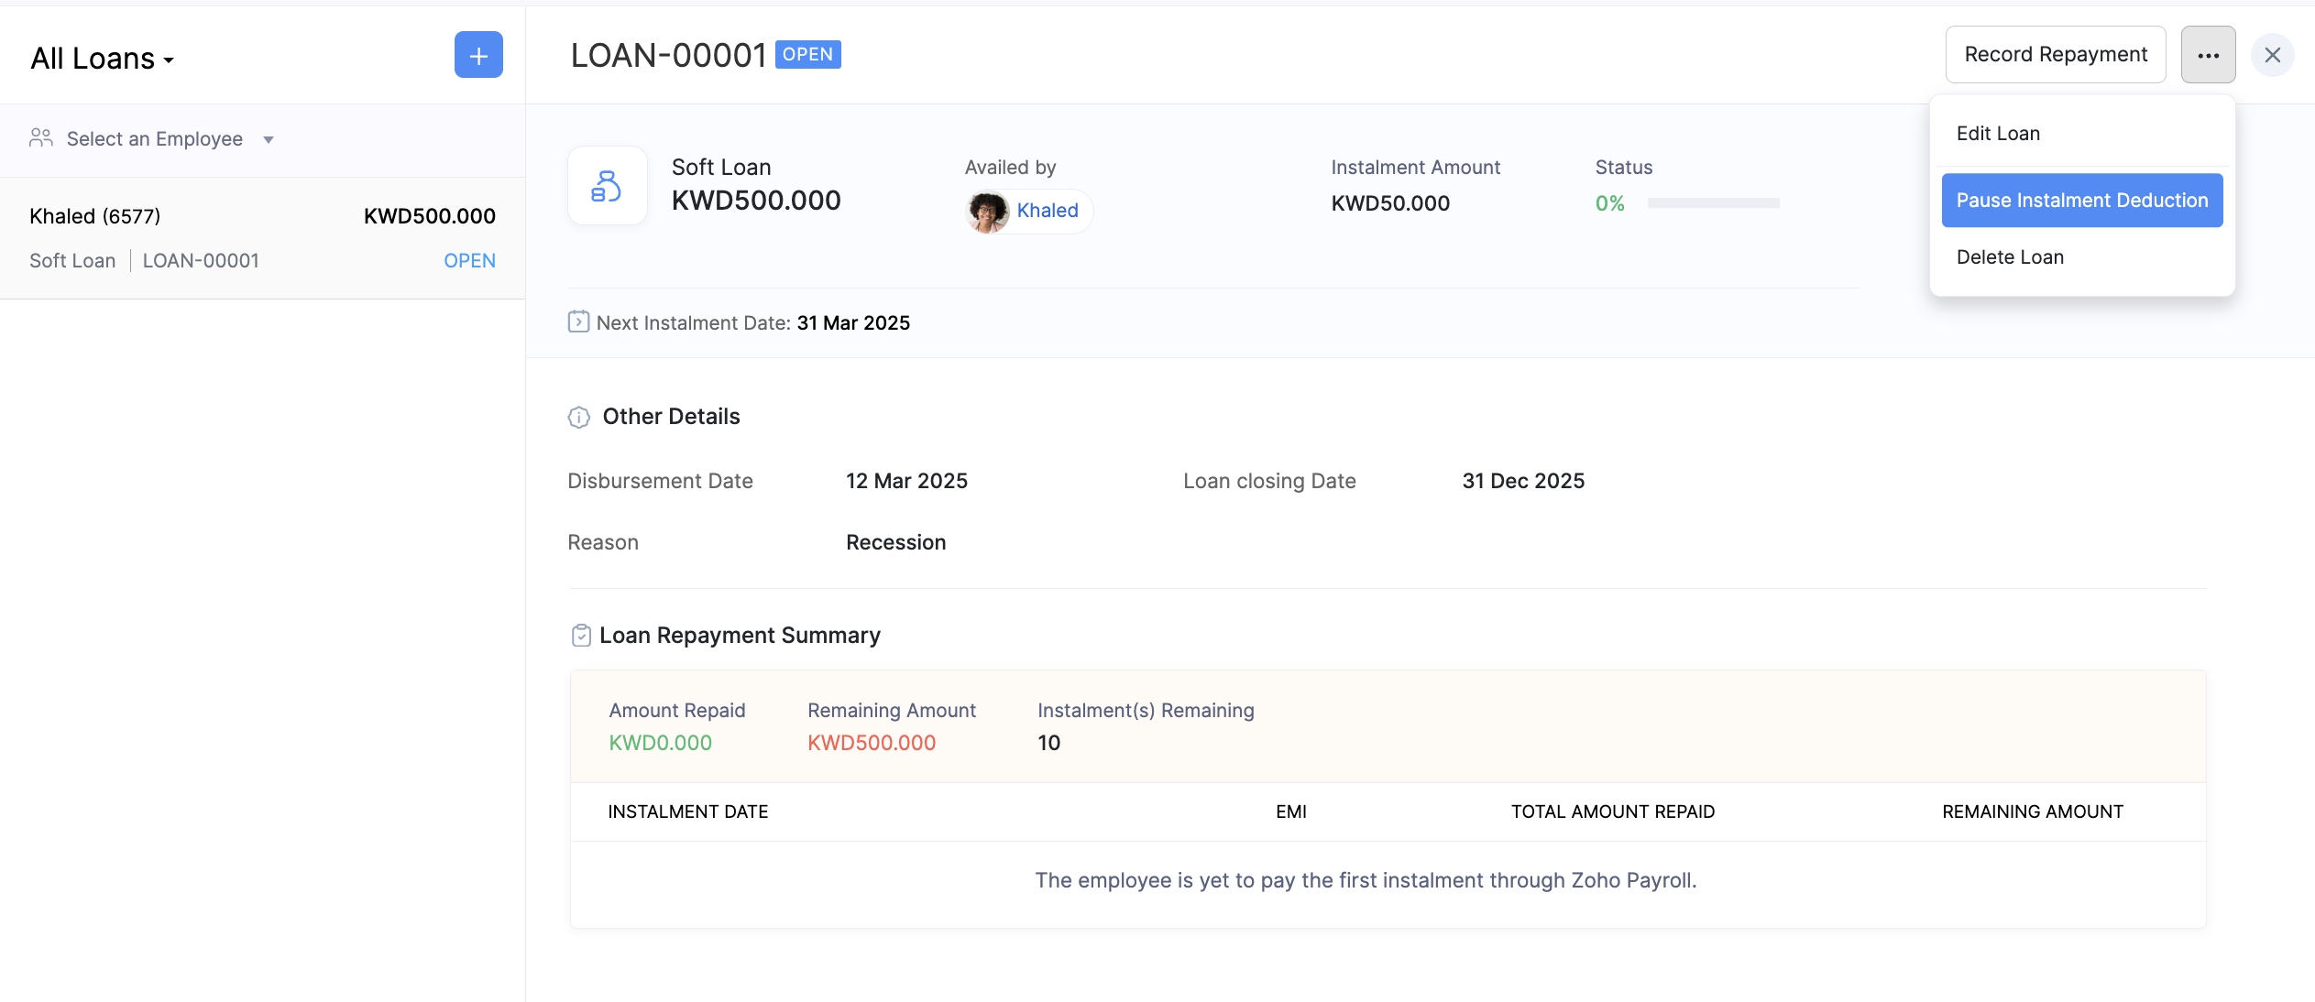This screenshot has height=1002, width=2315.
Task: Click the three-dots more options button
Action: pyautogui.click(x=2208, y=55)
